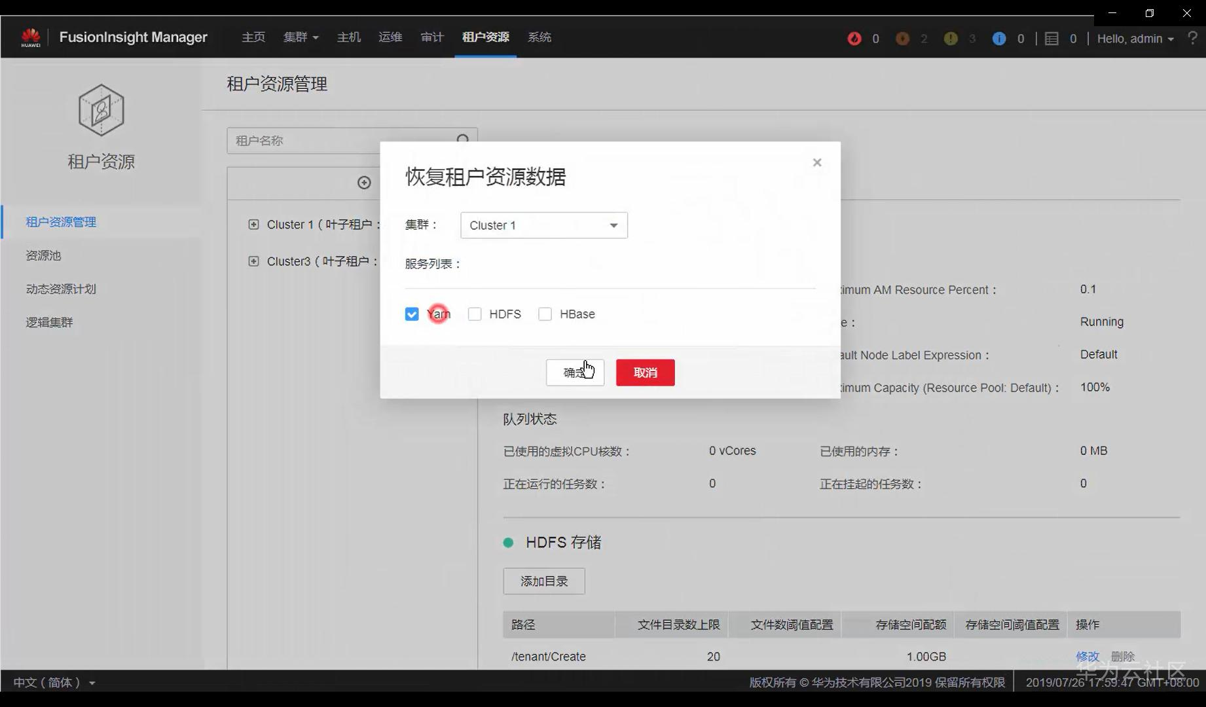Click the 存储空间配额 column header

click(x=911, y=625)
